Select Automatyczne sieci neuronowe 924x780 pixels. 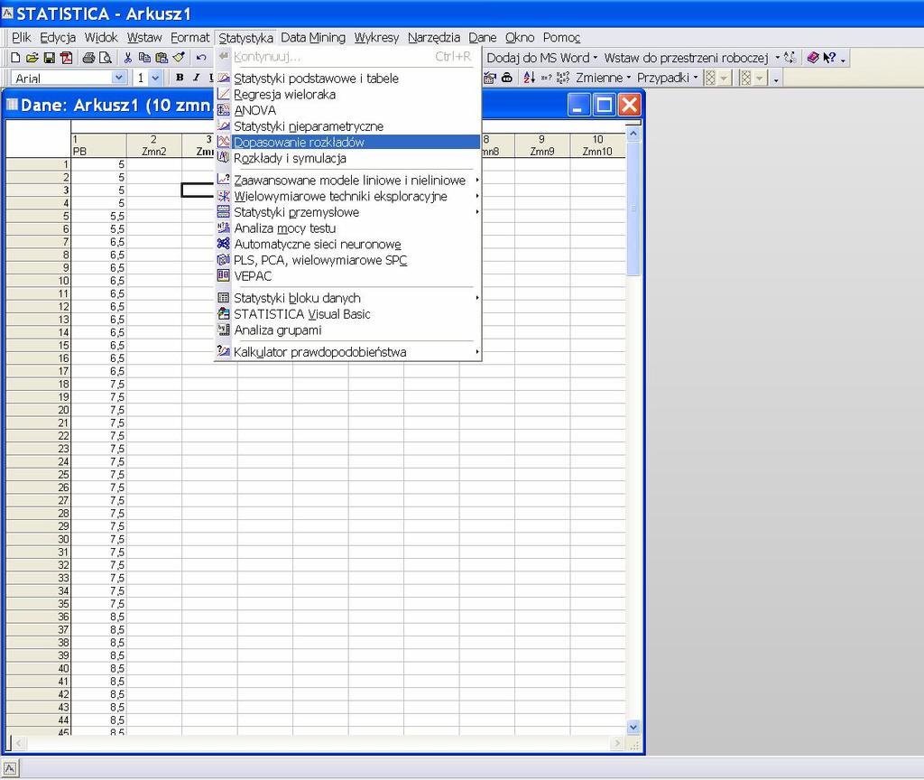(x=347, y=244)
